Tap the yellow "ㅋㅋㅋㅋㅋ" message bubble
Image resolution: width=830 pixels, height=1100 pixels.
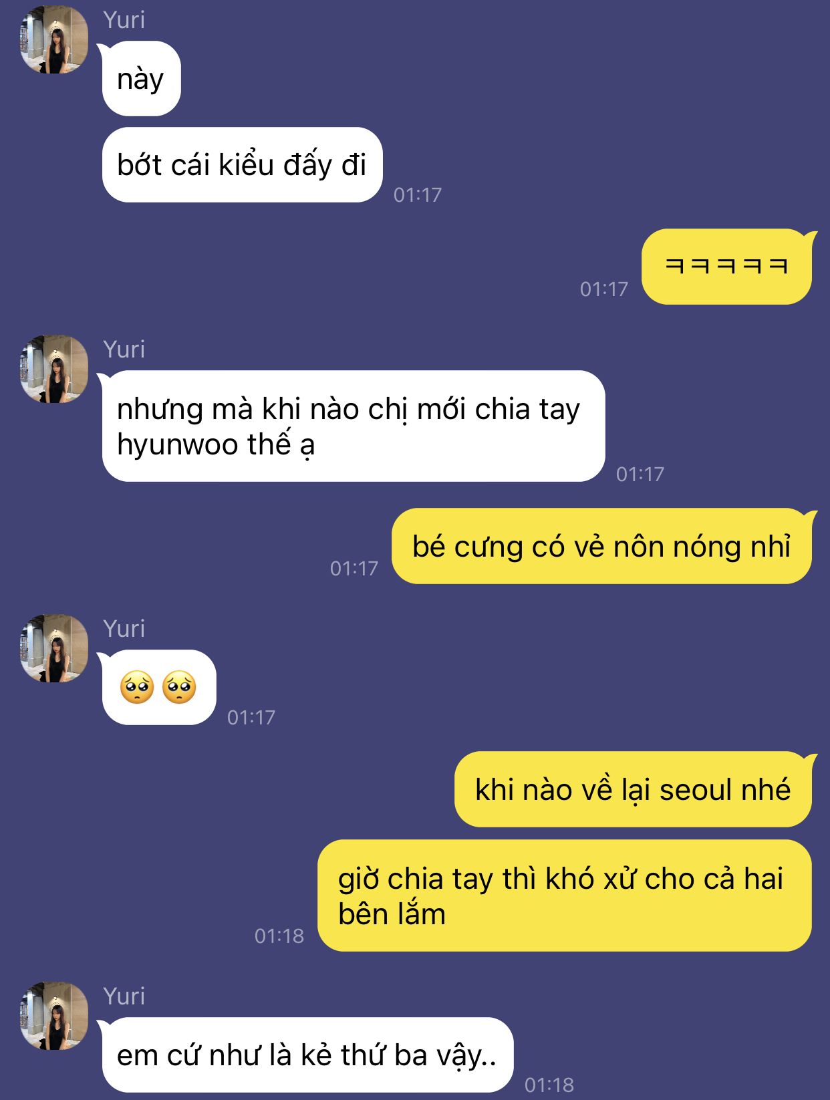click(727, 267)
